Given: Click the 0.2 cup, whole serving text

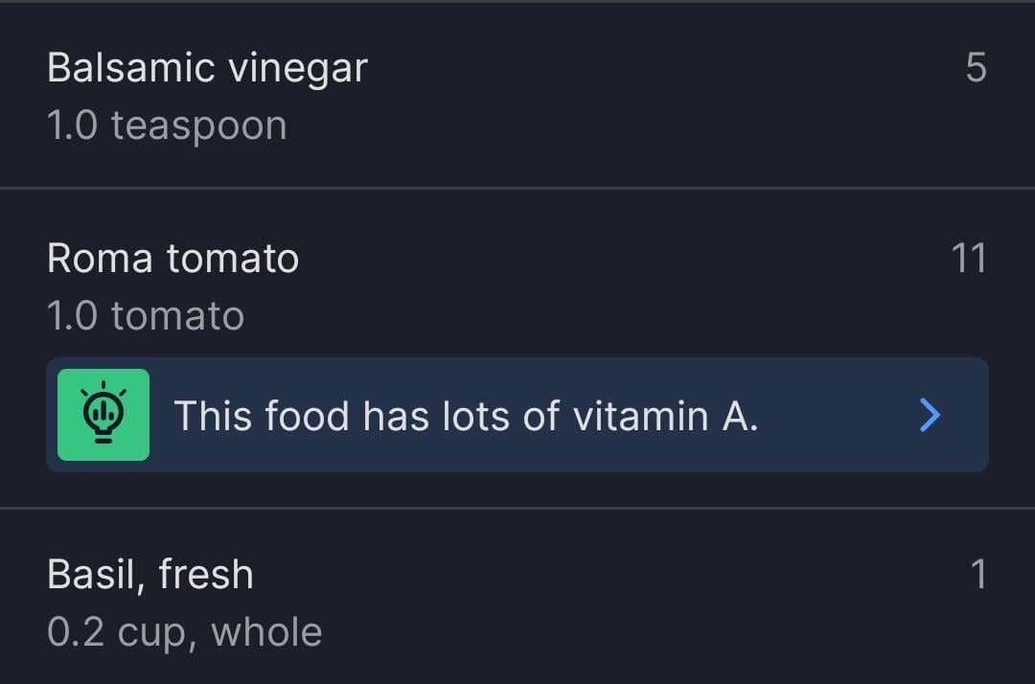Looking at the screenshot, I should point(185,632).
